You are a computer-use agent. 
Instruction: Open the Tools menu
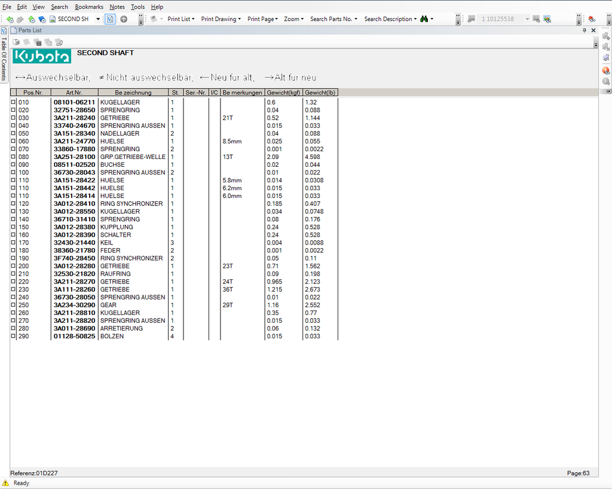point(137,7)
